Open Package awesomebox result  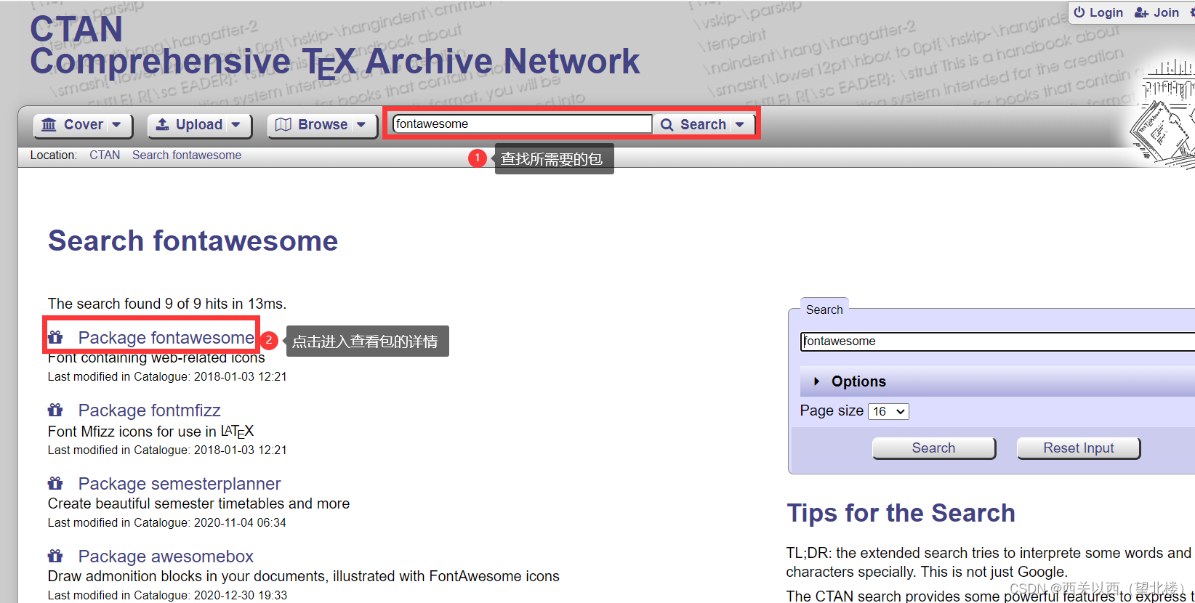[x=166, y=557]
